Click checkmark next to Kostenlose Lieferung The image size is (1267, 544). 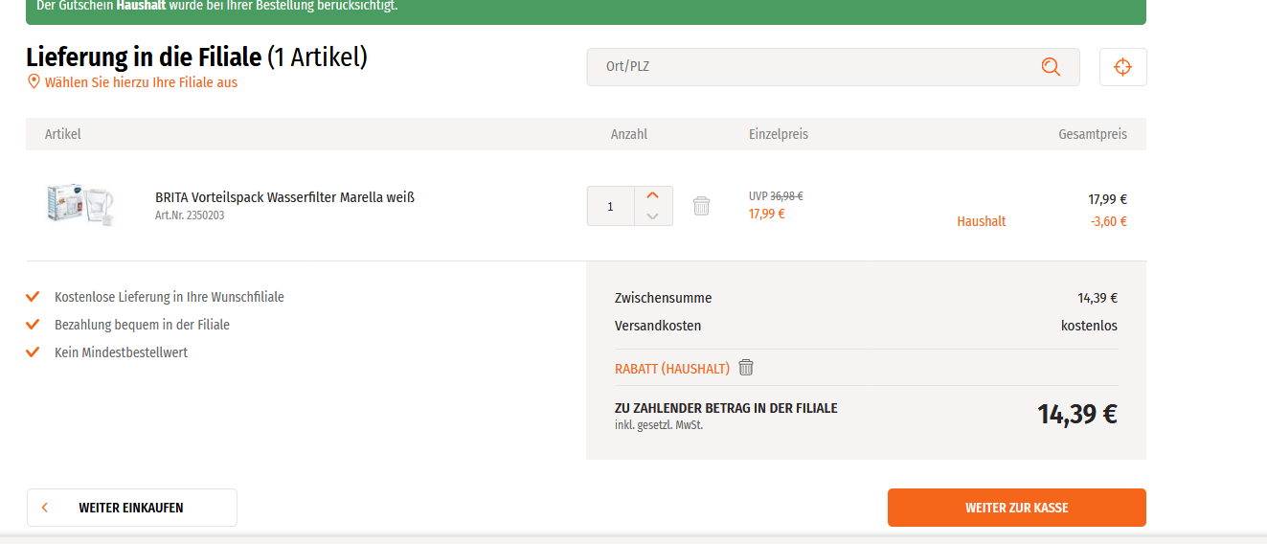coord(34,297)
